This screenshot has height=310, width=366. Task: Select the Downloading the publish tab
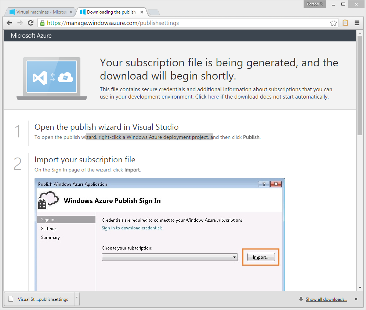pos(111,12)
